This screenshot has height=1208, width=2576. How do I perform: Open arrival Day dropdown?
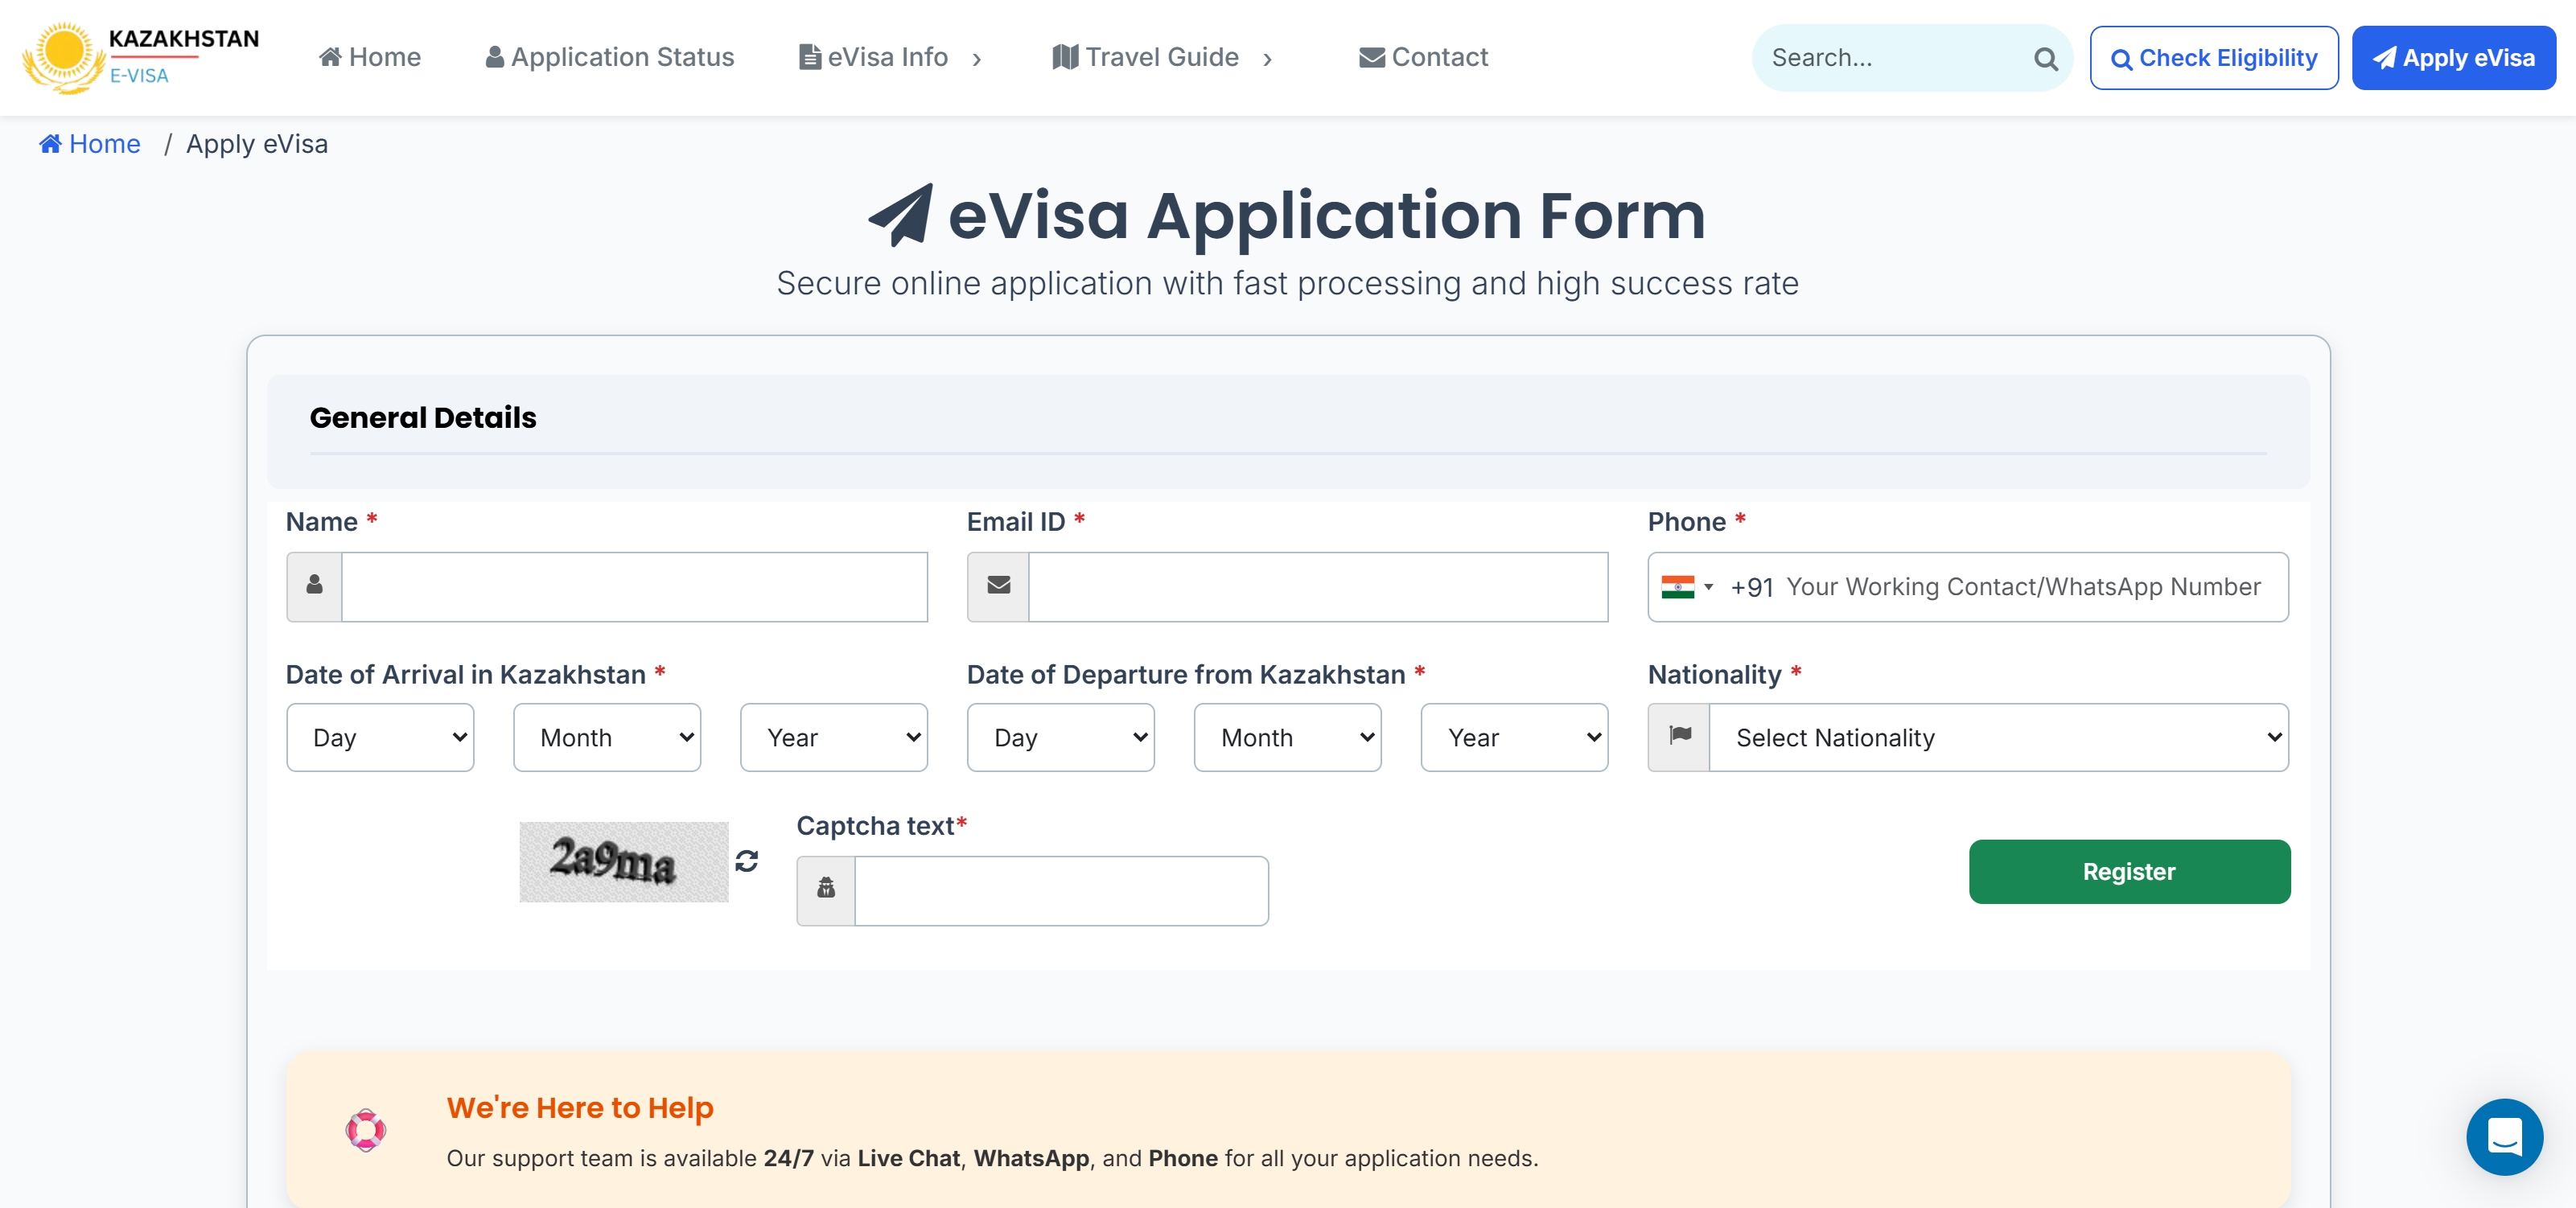pos(380,737)
